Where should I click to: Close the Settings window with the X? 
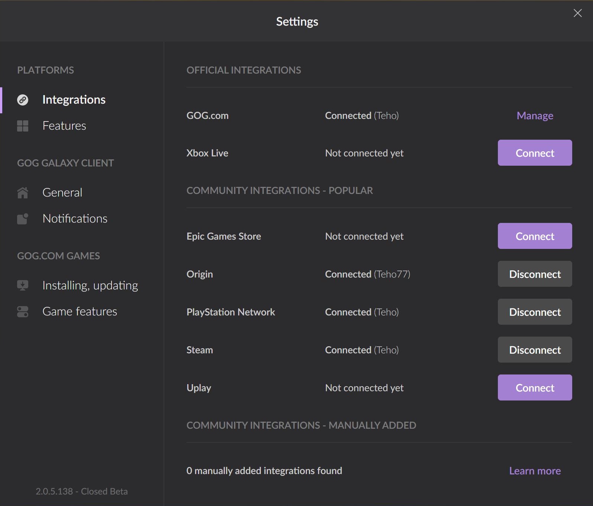point(578,13)
